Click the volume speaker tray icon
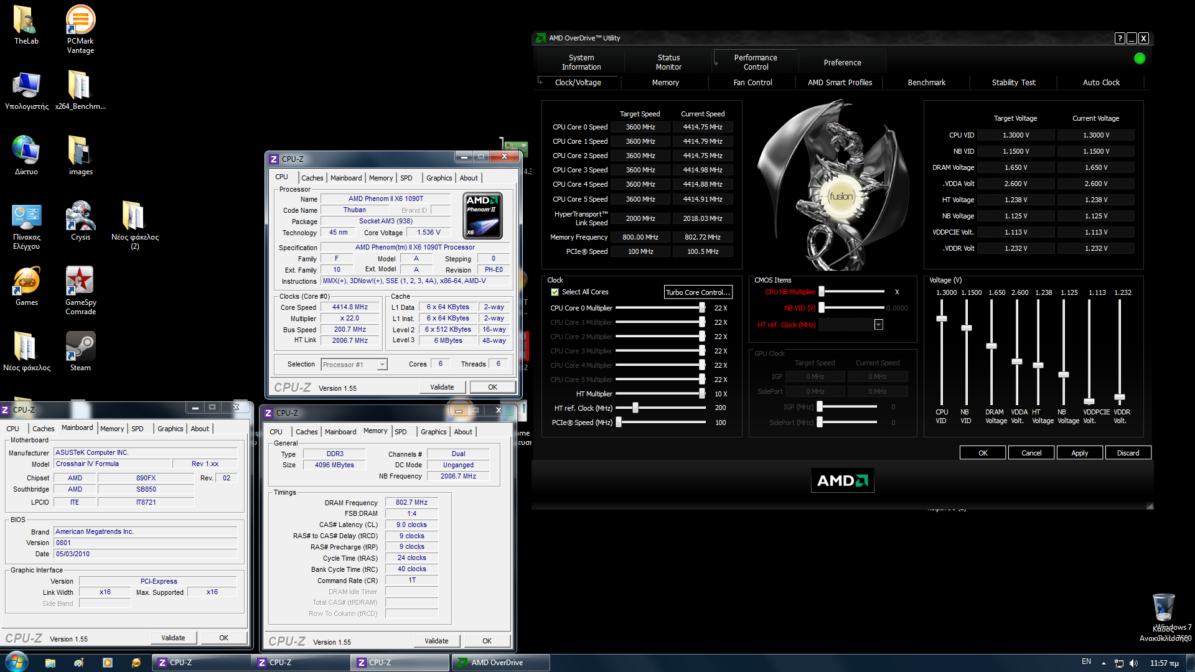1195x672 pixels. [x=1133, y=663]
